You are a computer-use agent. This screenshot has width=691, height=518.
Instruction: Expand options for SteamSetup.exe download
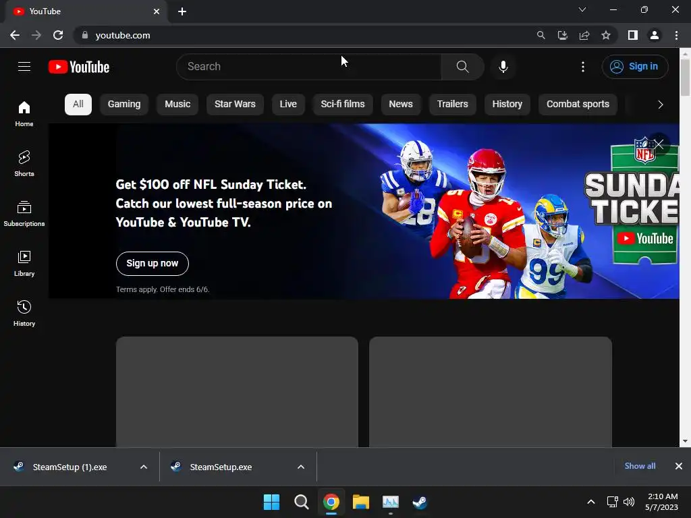click(301, 467)
